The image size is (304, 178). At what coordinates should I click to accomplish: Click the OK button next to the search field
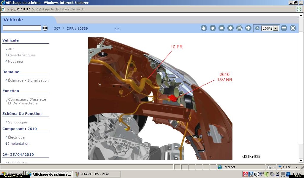tap(45, 28)
